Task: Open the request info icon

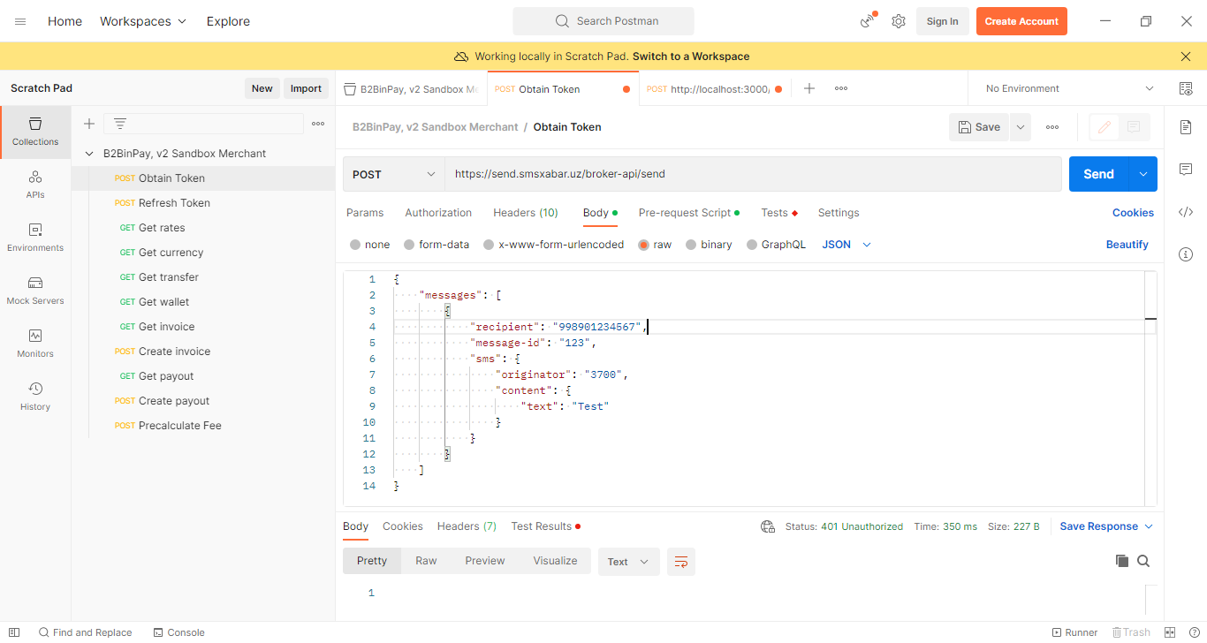Action: coord(1186,254)
